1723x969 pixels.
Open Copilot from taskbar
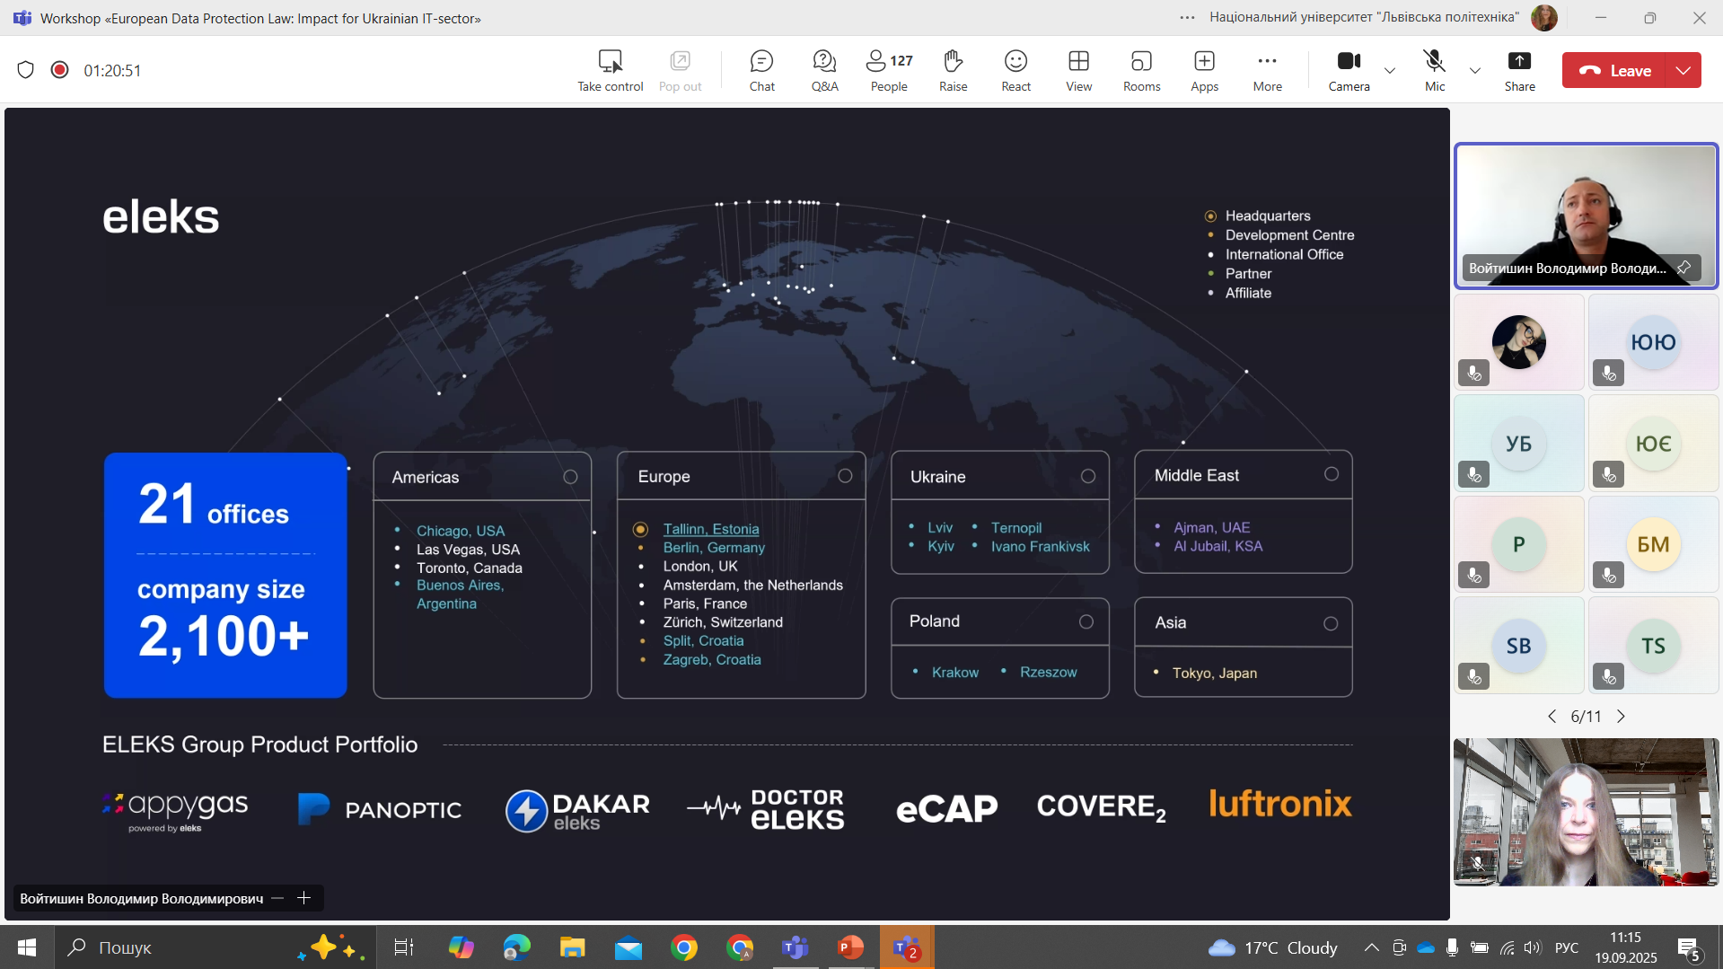tap(461, 947)
